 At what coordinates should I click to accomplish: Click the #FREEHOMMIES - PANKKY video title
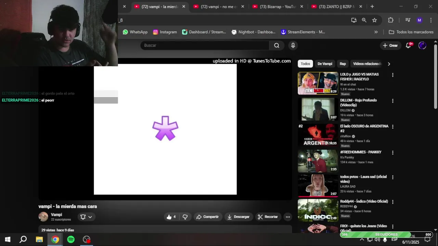click(361, 152)
